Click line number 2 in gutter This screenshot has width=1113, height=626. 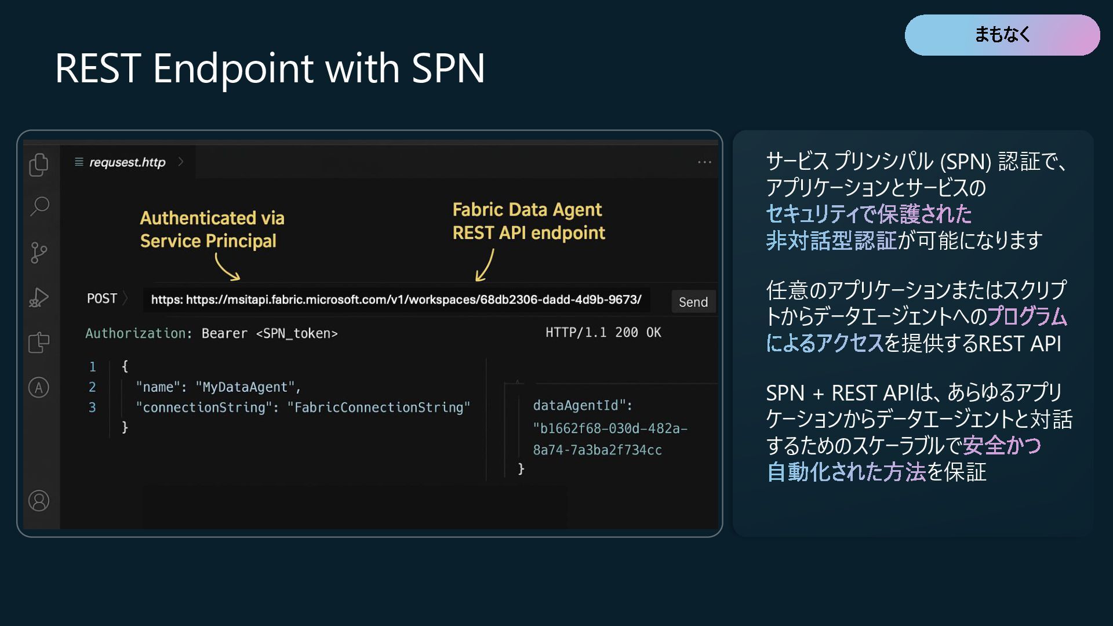92,387
